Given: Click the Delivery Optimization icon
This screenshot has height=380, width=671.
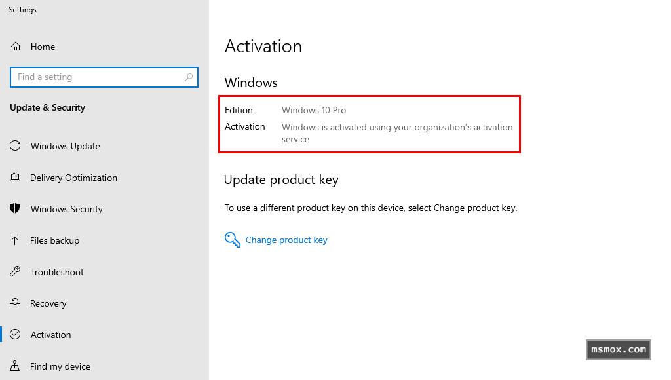Looking at the screenshot, I should point(15,178).
